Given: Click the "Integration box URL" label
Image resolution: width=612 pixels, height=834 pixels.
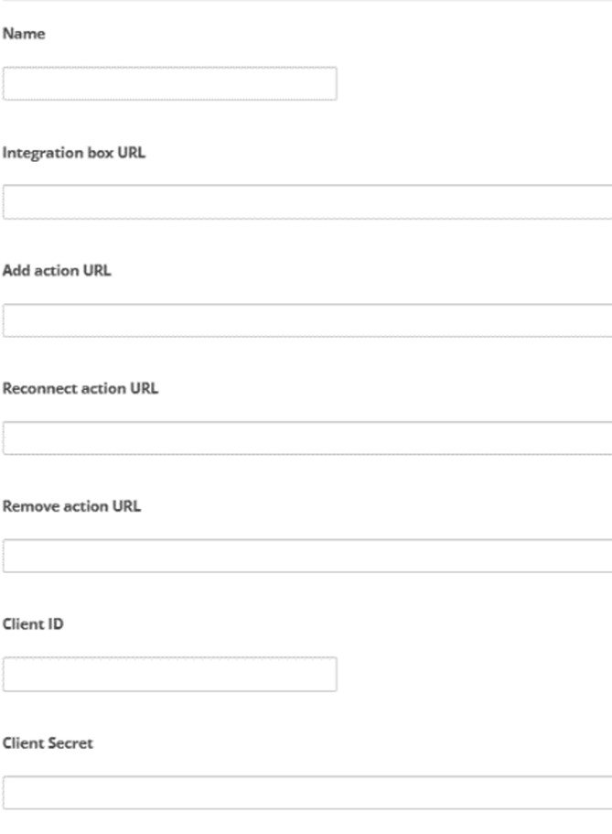Looking at the screenshot, I should coord(73,153).
